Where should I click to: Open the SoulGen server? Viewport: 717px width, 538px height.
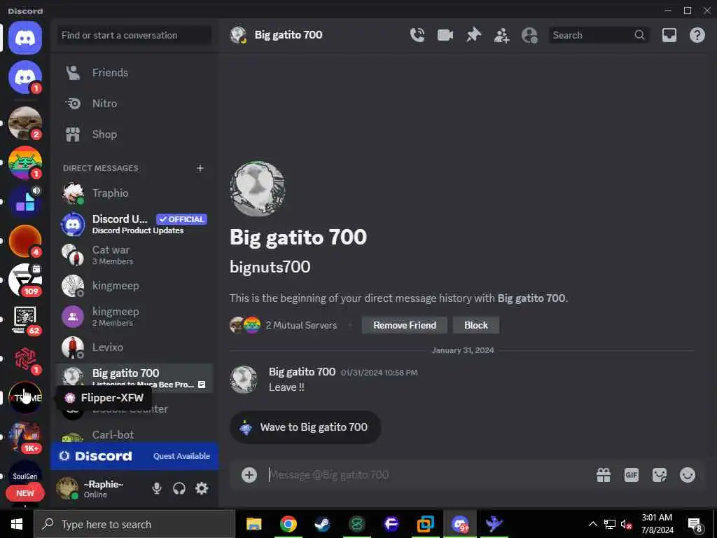click(25, 474)
